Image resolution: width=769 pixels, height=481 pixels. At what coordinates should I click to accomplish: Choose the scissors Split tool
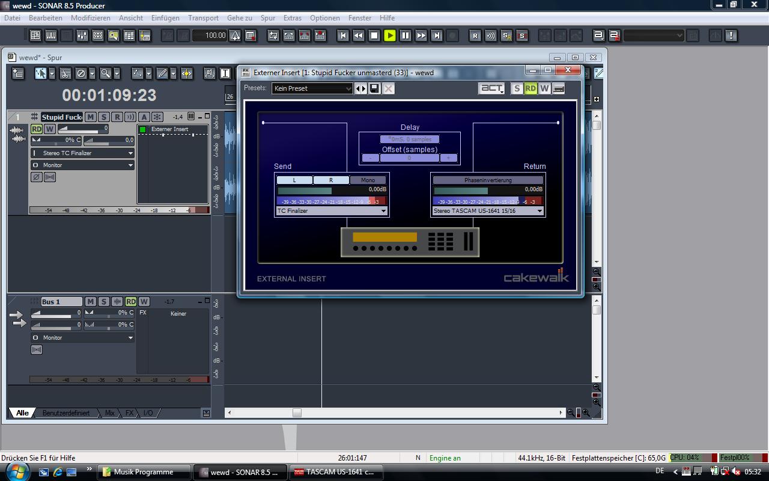pyautogui.click(x=65, y=73)
